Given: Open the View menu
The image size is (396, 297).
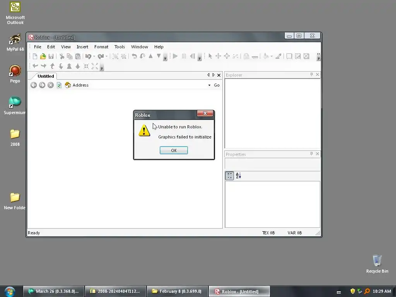Looking at the screenshot, I should click(66, 47).
